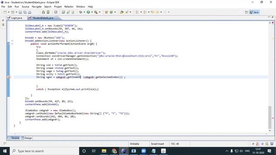The width and height of the screenshot is (276, 155).
Task: Open the Run menu
Action: pos(17,7)
